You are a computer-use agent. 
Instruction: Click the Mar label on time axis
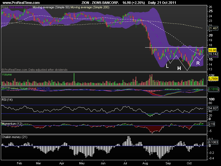[38, 163]
